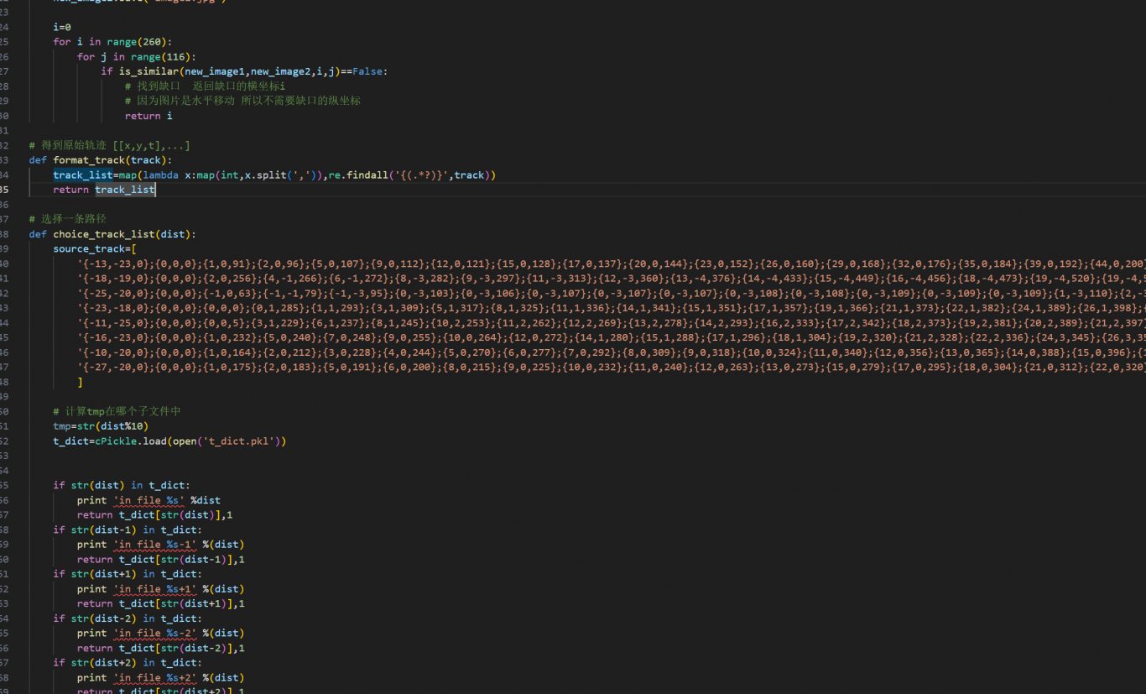
Task: Click 'if str(dist-2) in t_dict:' line
Action: coord(128,618)
